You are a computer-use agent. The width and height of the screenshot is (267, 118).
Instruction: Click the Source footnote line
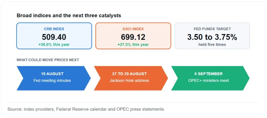(86, 109)
